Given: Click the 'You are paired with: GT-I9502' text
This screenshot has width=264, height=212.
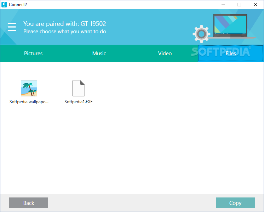Looking at the screenshot, I should 65,24.
